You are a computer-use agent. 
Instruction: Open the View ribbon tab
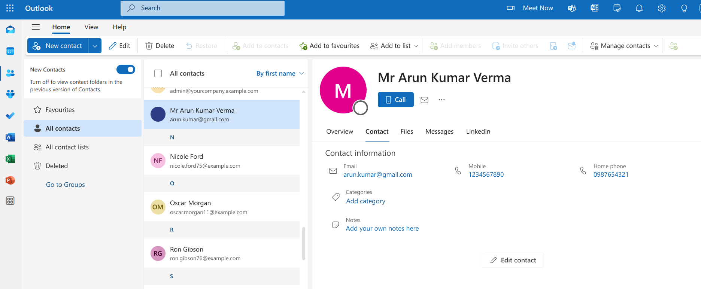point(91,27)
